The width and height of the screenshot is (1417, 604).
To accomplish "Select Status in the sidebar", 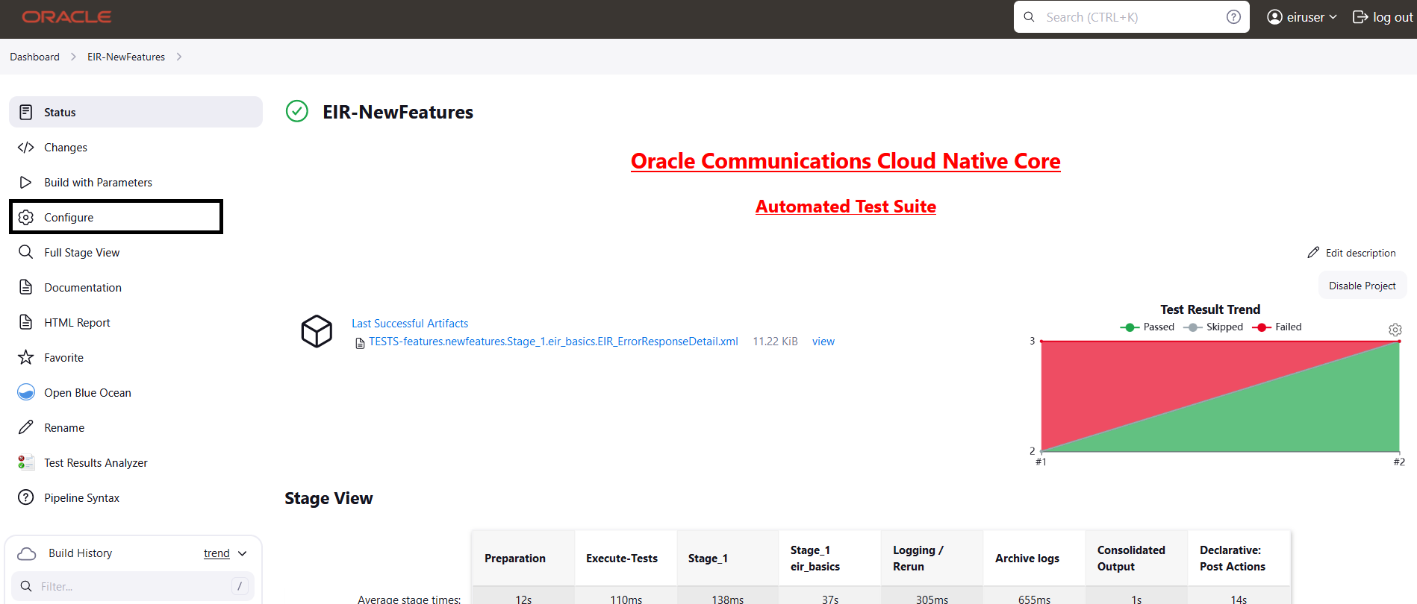I will click(x=136, y=112).
